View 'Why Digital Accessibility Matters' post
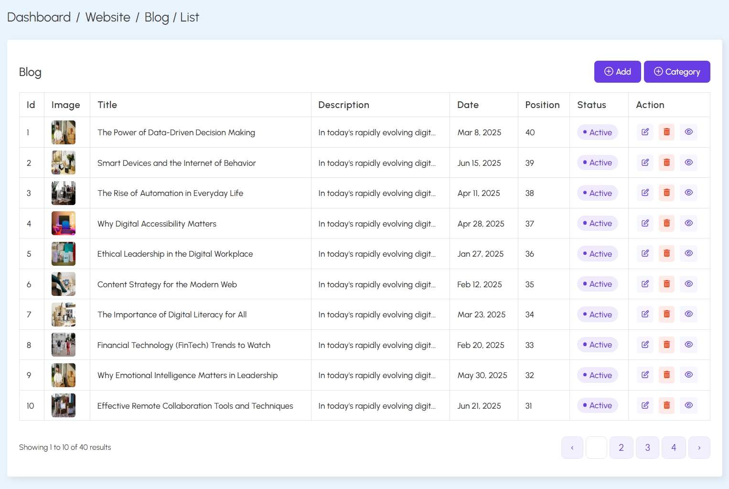The height and width of the screenshot is (489, 729). pyautogui.click(x=689, y=223)
